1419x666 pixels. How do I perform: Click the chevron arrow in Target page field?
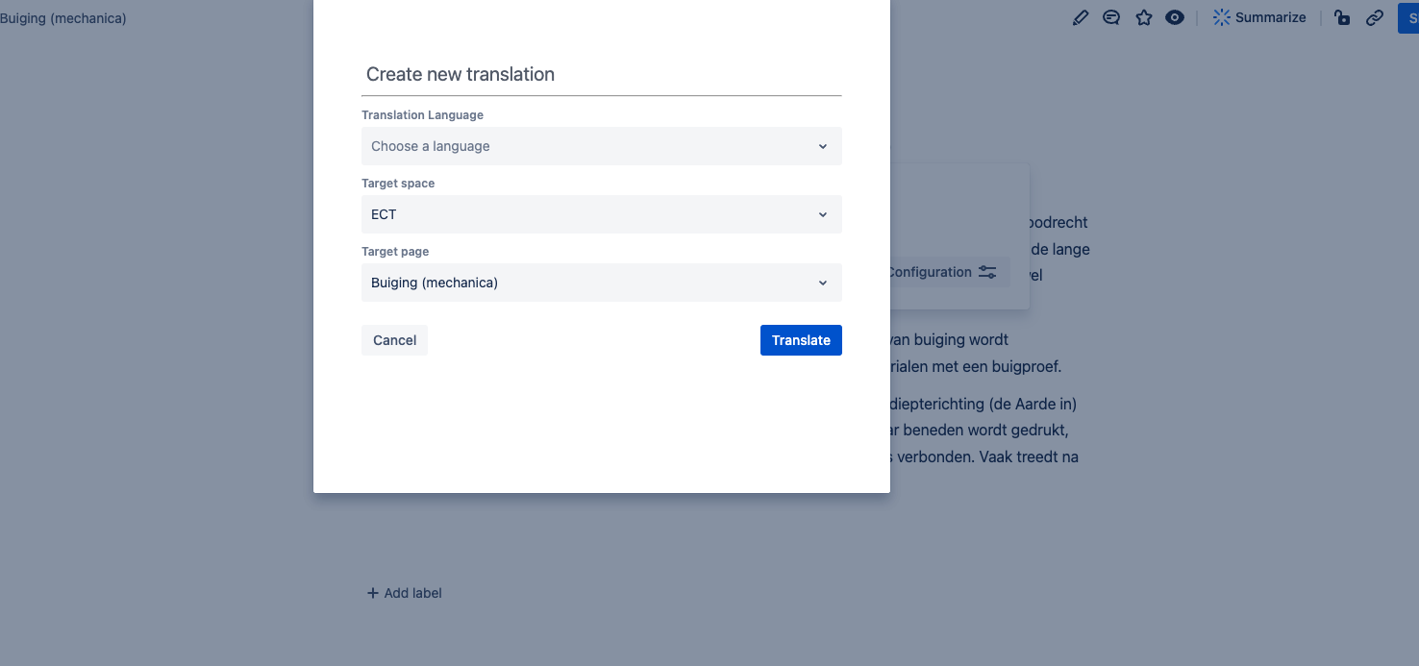(823, 283)
